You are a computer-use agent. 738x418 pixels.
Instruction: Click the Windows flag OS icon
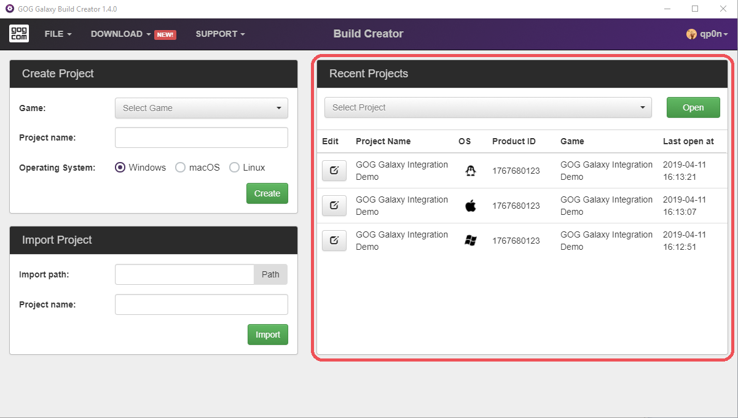[x=471, y=241]
